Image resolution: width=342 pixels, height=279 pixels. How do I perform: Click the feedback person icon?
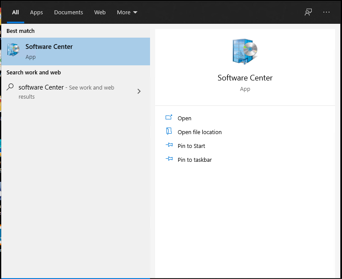pos(308,12)
